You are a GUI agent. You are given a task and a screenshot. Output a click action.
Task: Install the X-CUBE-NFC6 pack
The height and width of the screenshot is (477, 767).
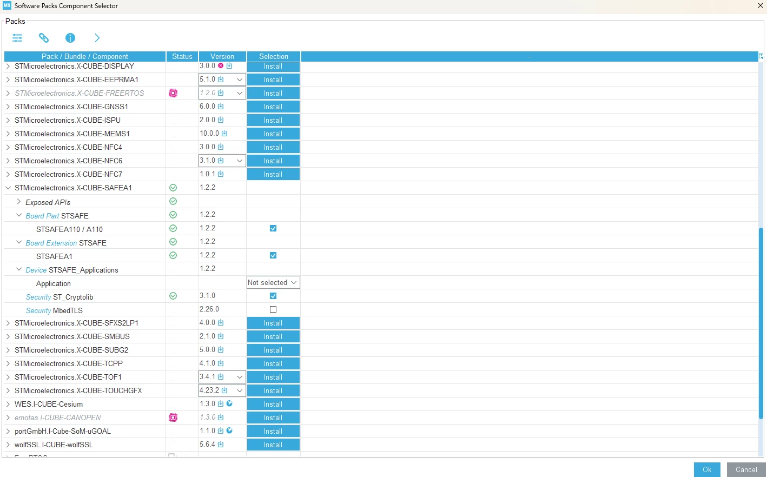point(273,161)
